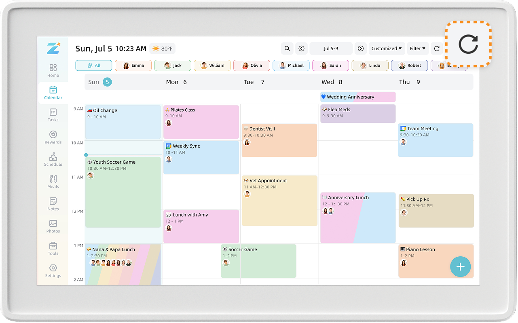Select the Calendar sidebar tab
This screenshot has height=323, width=518.
(53, 93)
